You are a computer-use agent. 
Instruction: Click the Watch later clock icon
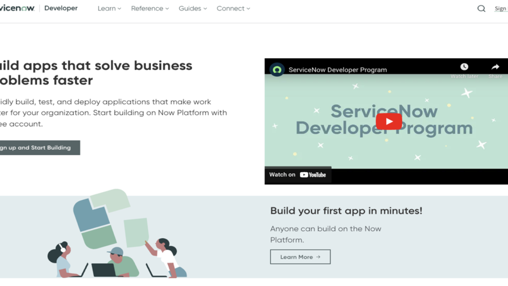[x=464, y=67]
